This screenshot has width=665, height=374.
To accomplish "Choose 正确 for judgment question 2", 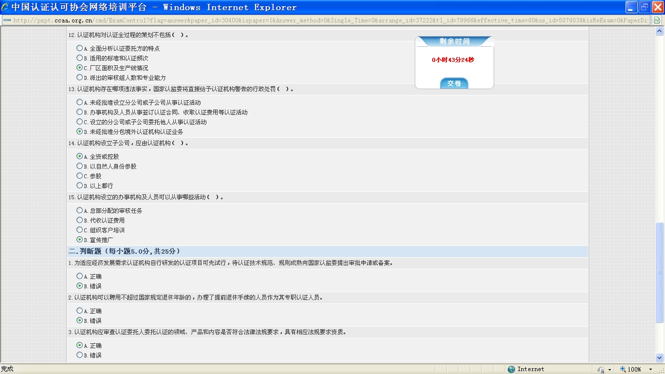I will coord(79,311).
